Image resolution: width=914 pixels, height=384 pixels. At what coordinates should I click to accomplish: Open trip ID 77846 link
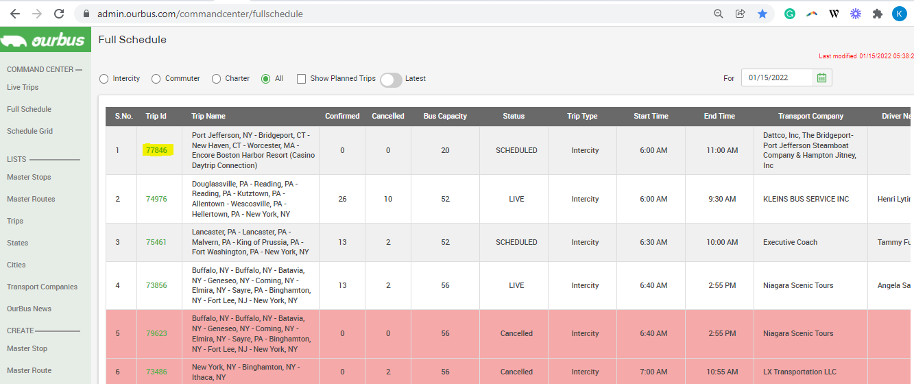(x=156, y=150)
